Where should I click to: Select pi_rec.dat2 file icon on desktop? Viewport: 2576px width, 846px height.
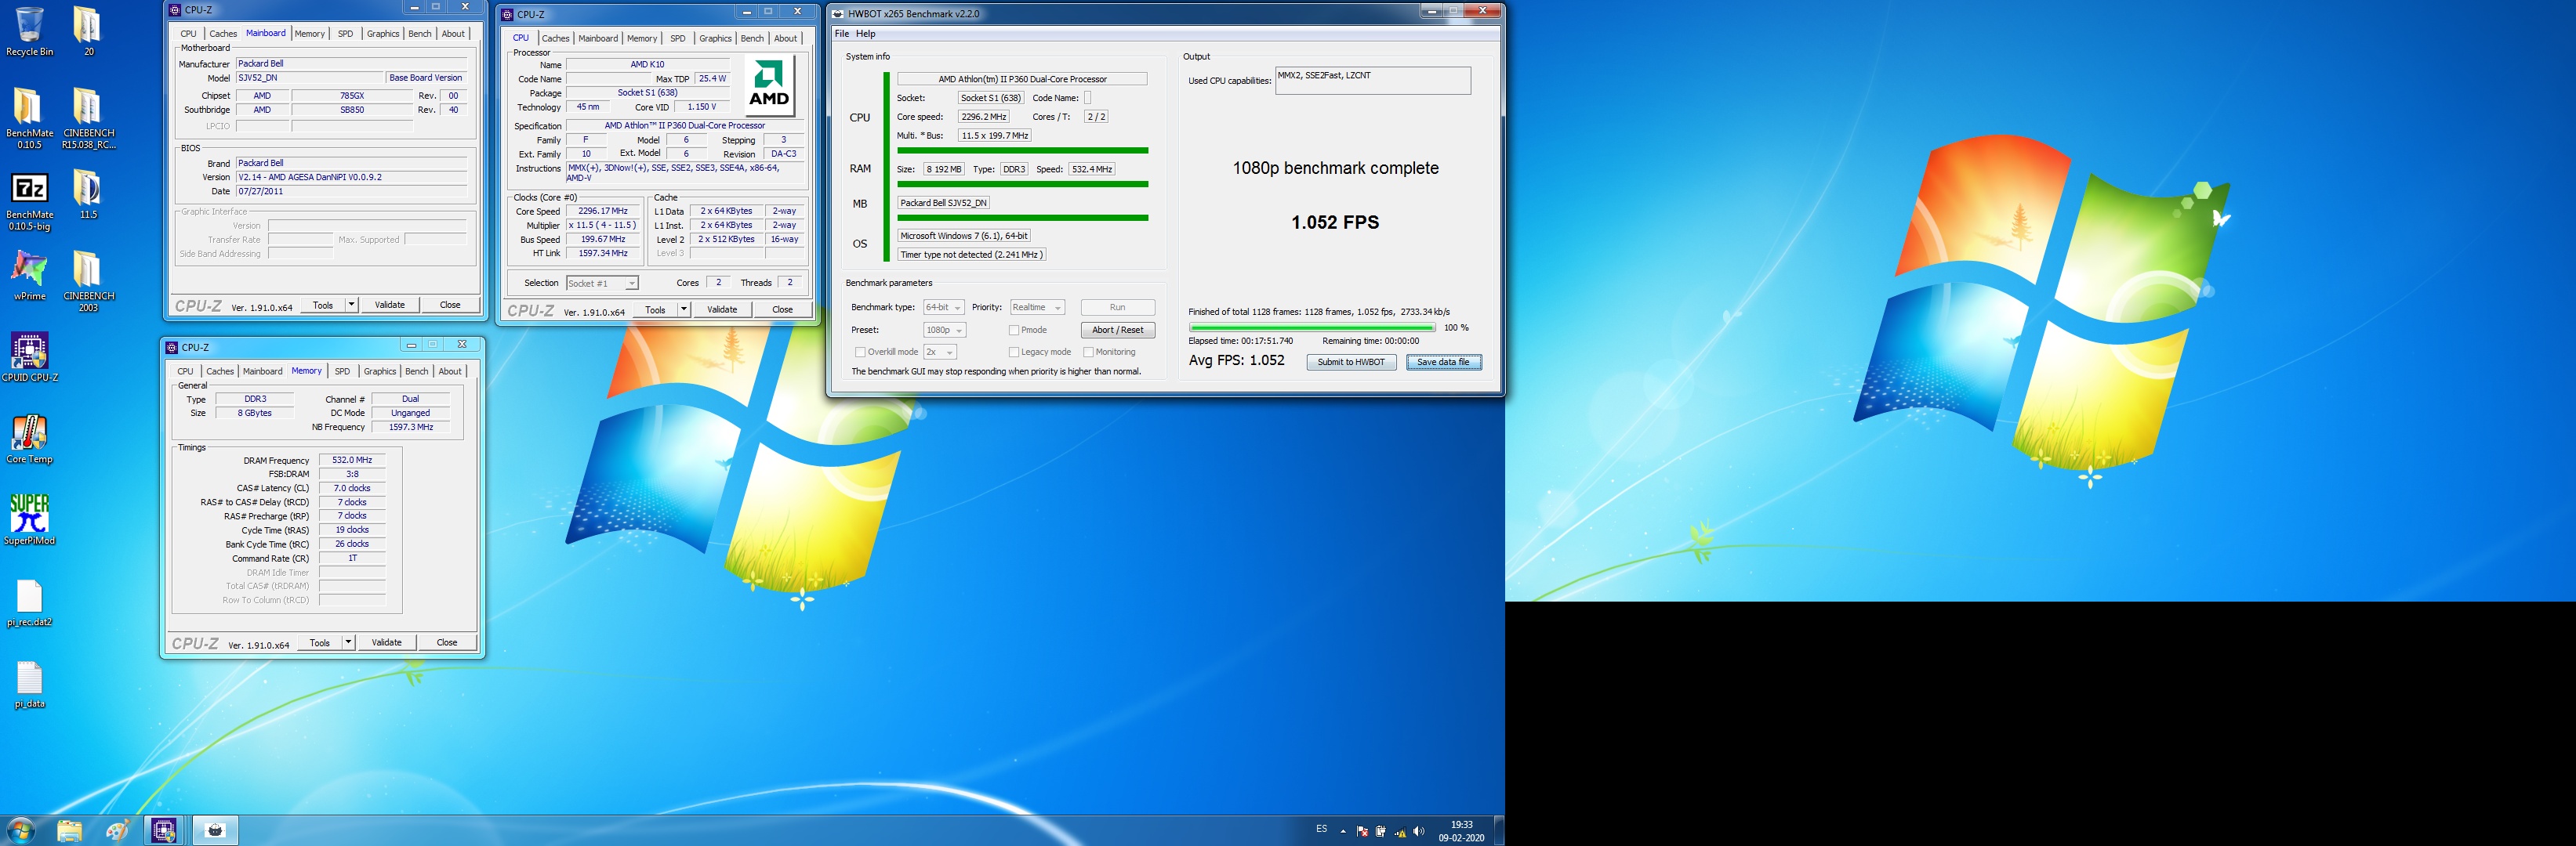pos(30,602)
